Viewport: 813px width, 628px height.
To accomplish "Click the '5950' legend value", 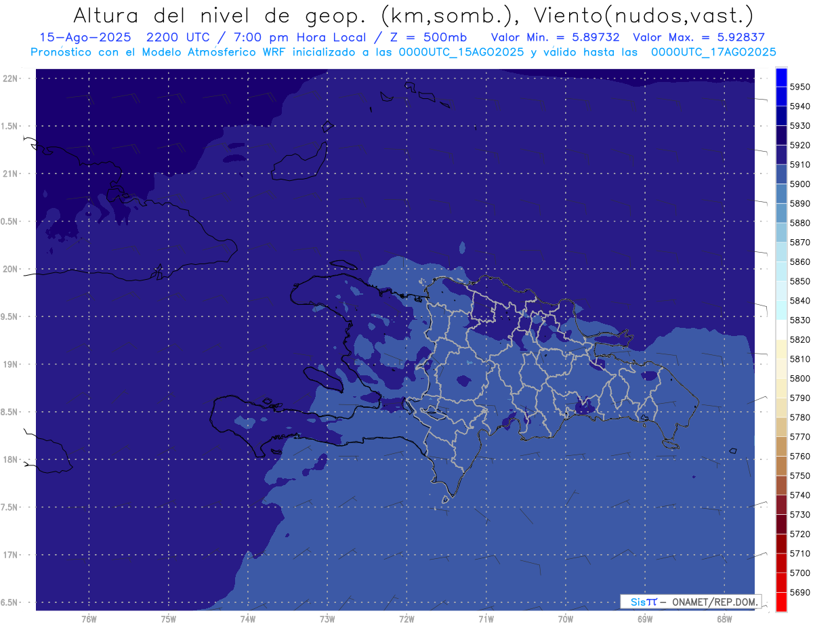I will [799, 87].
